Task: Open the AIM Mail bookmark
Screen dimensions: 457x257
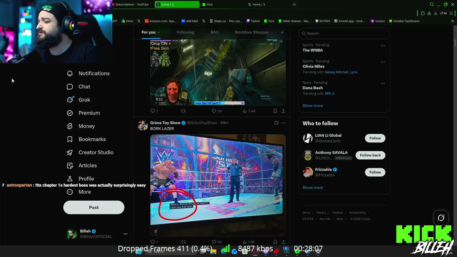Action: [190, 21]
